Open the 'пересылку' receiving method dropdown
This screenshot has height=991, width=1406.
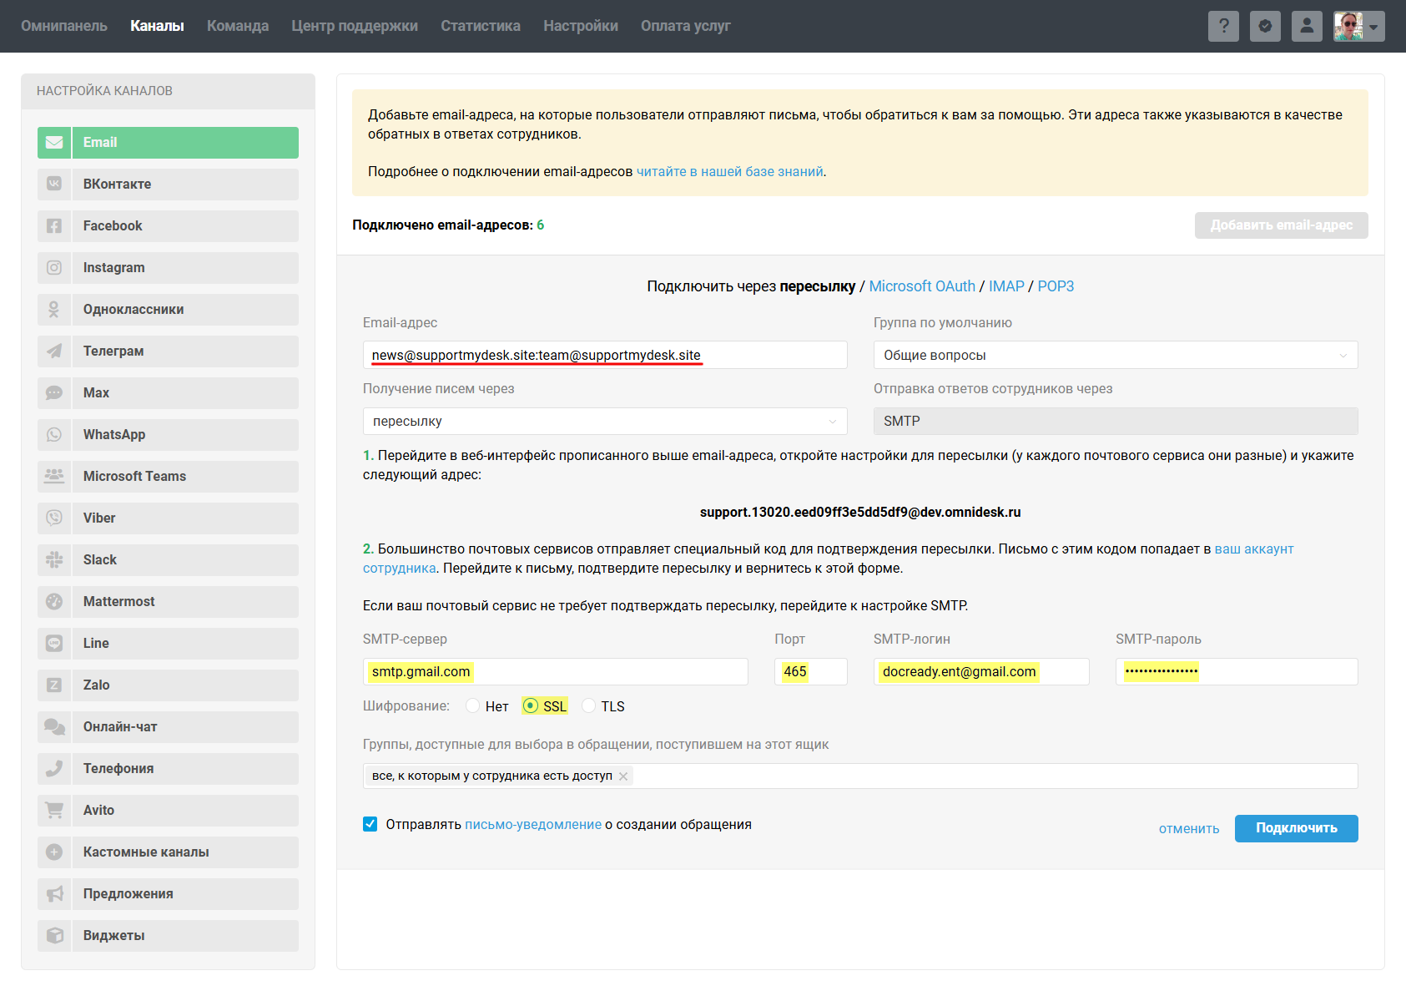[x=604, y=422]
